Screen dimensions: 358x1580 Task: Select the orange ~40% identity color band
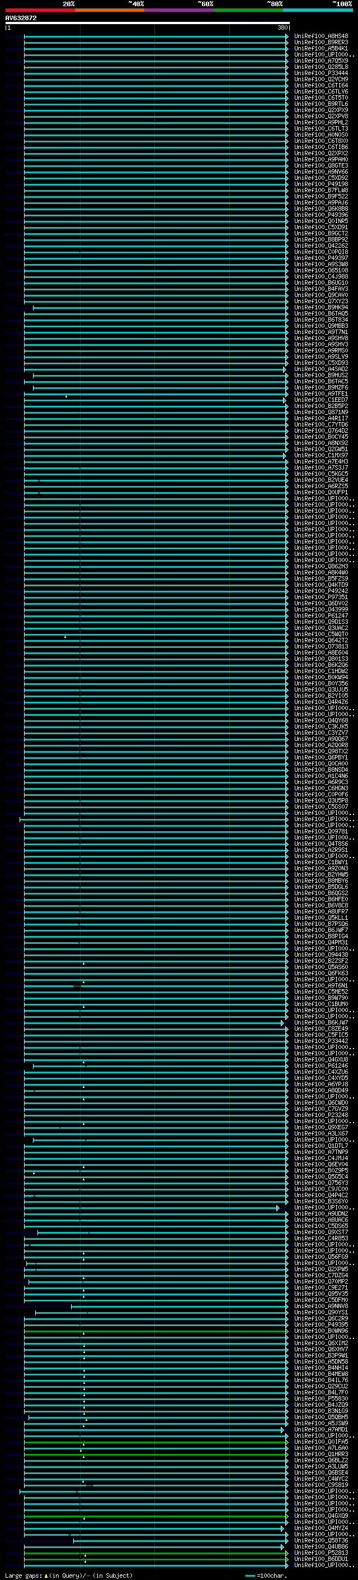[x=110, y=10]
